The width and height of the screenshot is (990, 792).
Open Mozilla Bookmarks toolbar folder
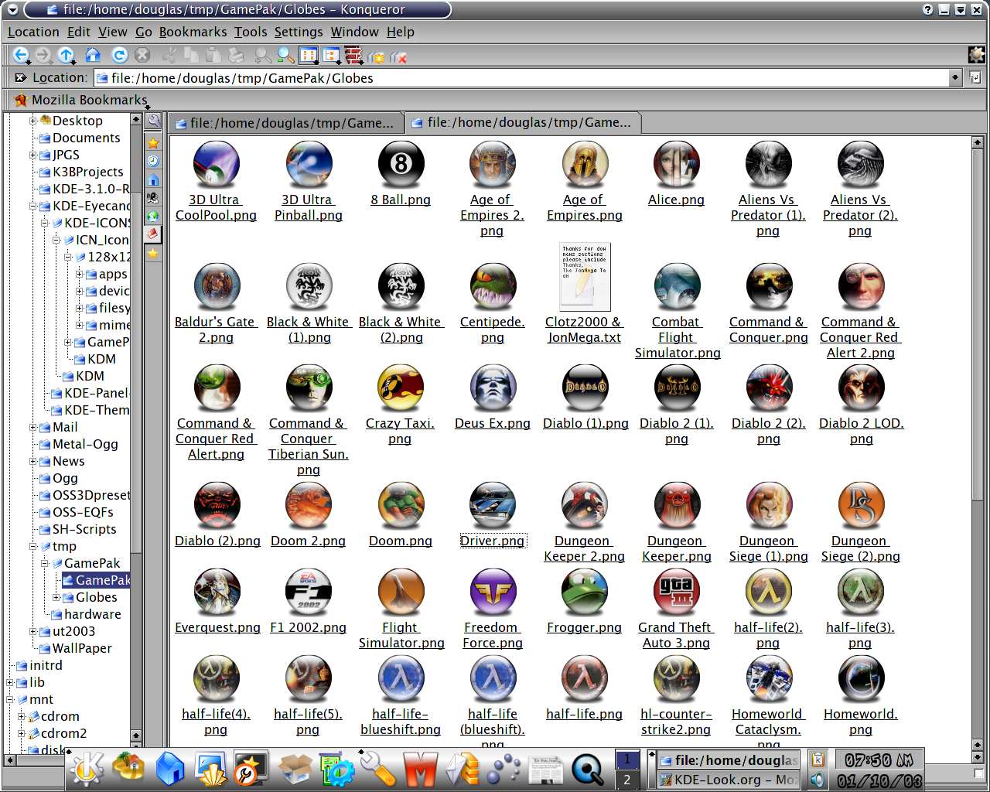80,100
